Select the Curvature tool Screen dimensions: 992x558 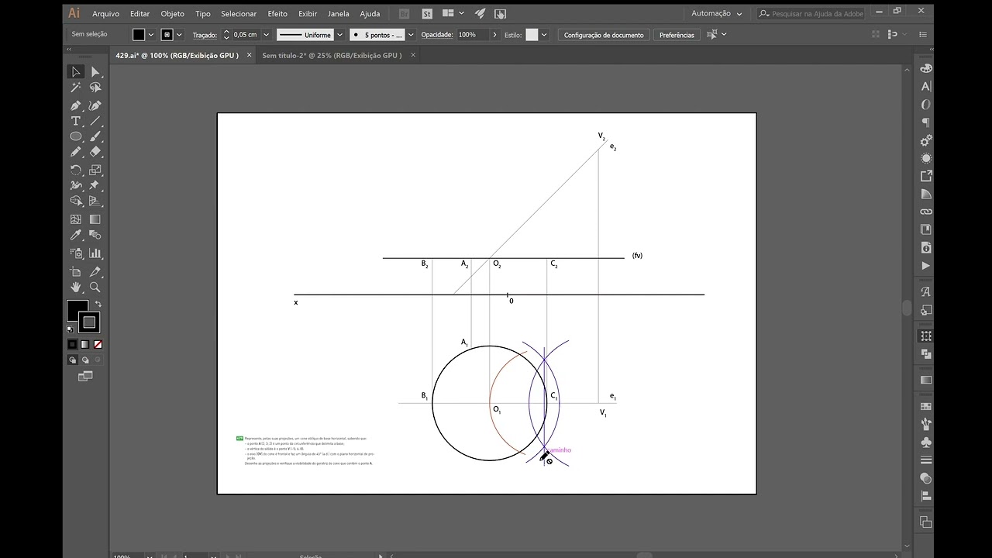[x=95, y=105]
